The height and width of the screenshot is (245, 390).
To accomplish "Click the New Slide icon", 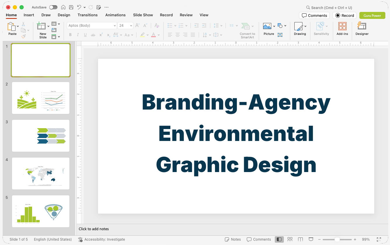I will (x=41, y=26).
